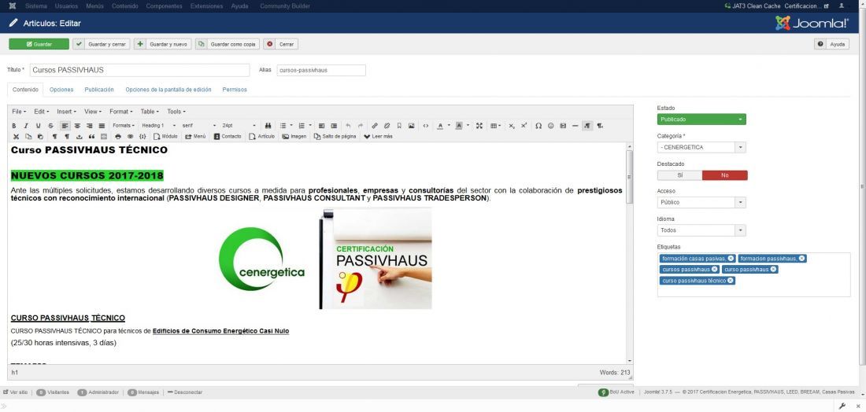Open the source code view
The width and height of the screenshot is (866, 412).
425,126
